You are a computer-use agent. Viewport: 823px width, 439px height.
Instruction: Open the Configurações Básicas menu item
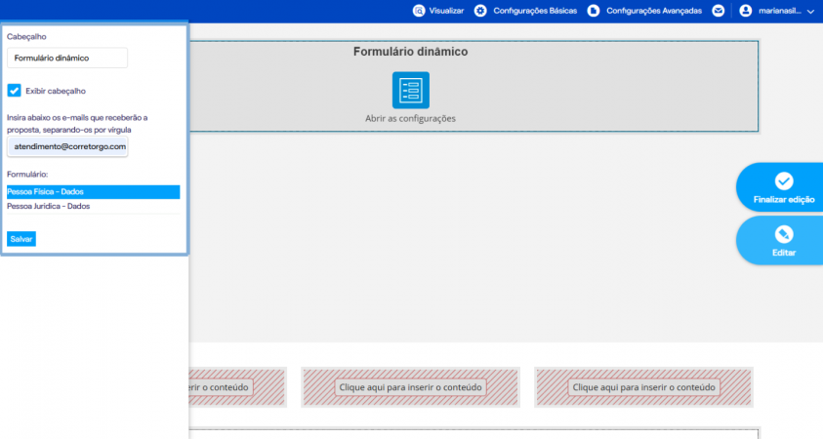pos(535,11)
